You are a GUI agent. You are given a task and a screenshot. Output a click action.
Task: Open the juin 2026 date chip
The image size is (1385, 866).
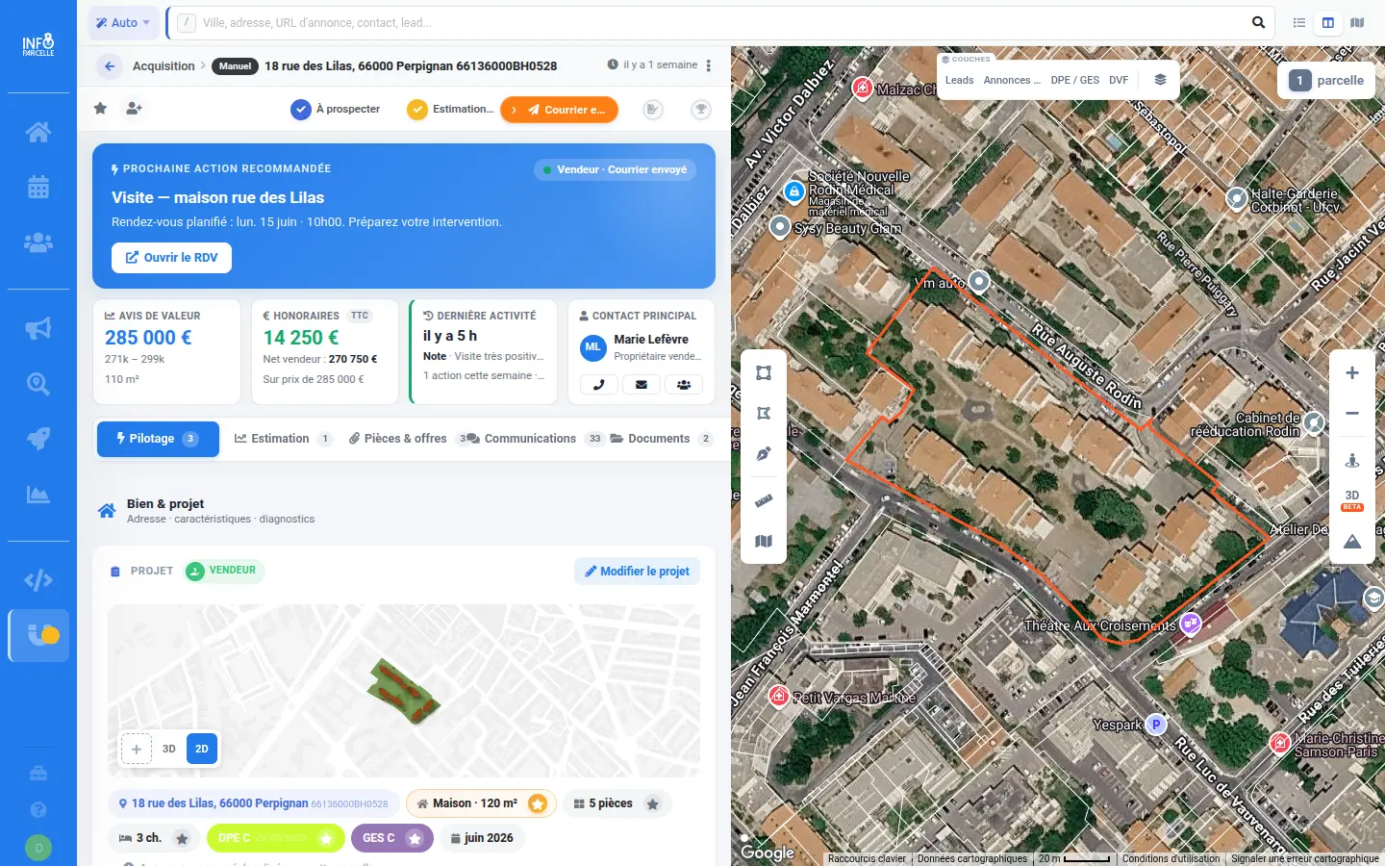pyautogui.click(x=482, y=838)
